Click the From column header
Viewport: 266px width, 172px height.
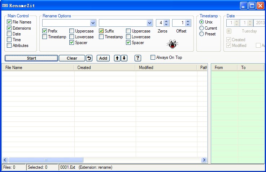point(224,68)
